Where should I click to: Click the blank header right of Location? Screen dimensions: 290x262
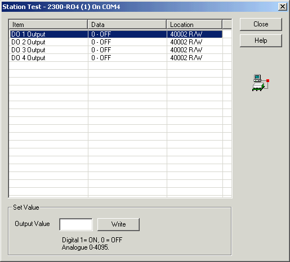(227, 25)
